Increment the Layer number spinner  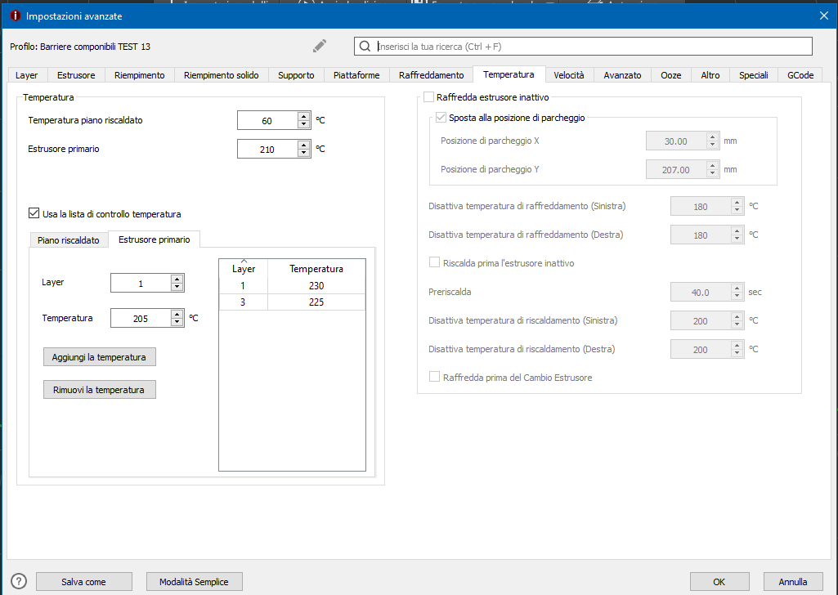tap(177, 278)
